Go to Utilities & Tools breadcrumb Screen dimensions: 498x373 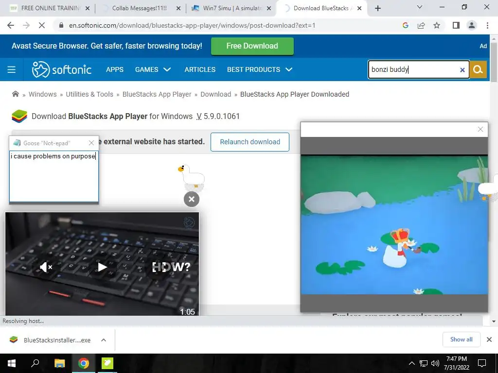click(89, 94)
